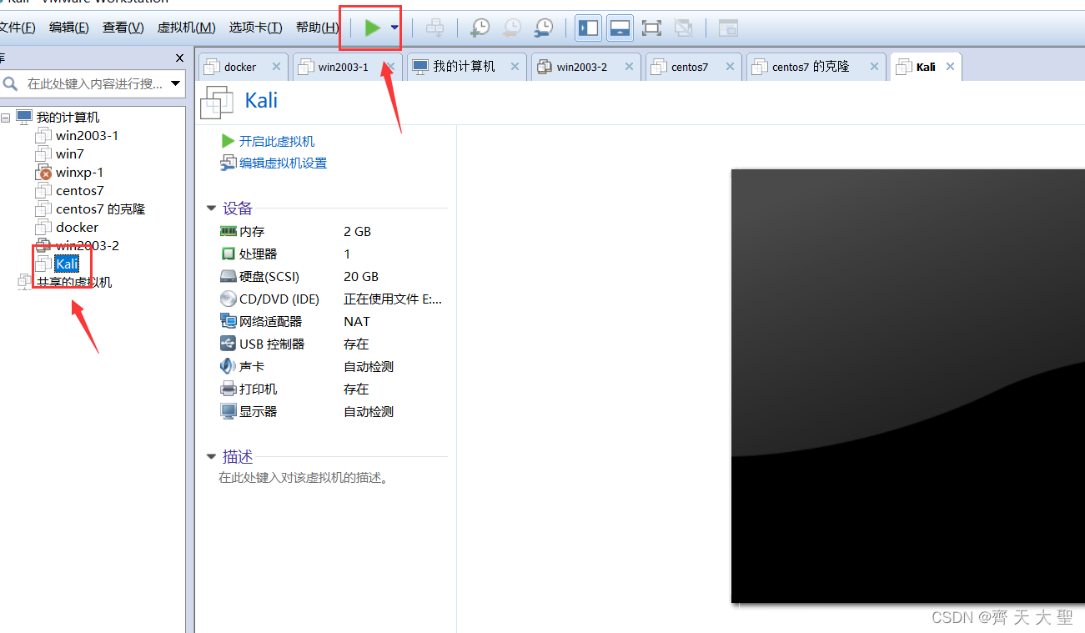Image resolution: width=1085 pixels, height=633 pixels.
Task: Close the Kali tab
Action: tap(949, 67)
